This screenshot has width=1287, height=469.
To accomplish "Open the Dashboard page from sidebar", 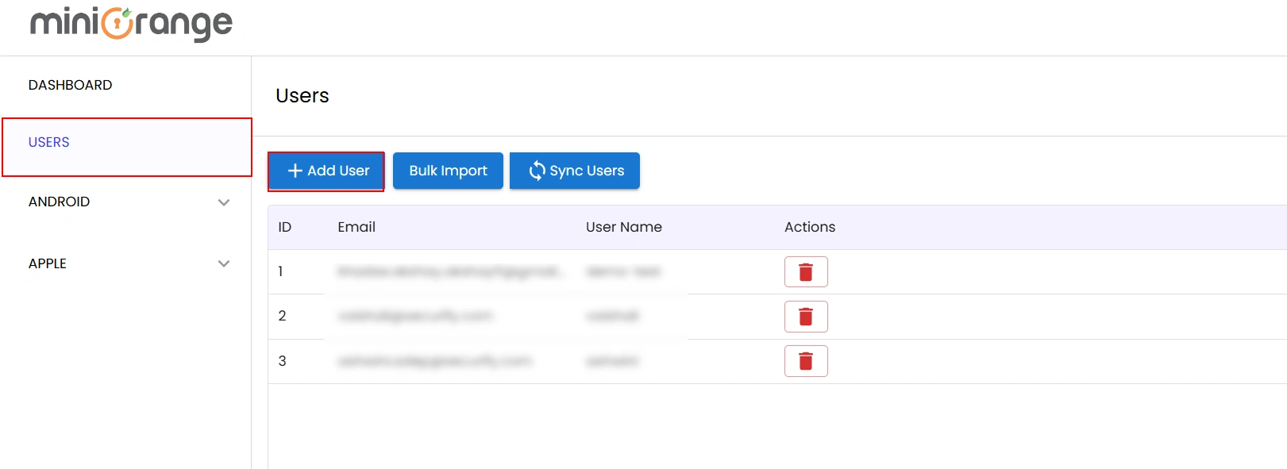I will (x=70, y=85).
